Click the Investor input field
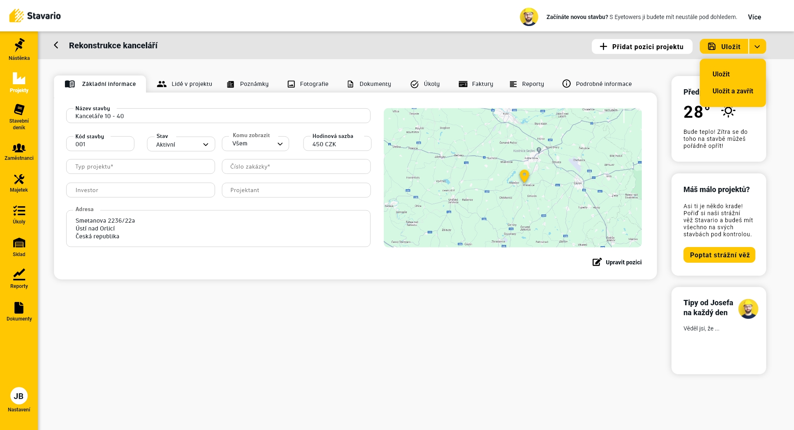Viewport: 794px width, 430px height. click(141, 190)
